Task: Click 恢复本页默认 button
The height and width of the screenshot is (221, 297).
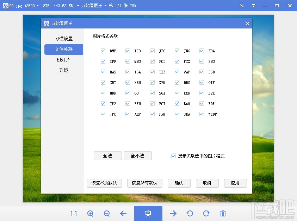Action: point(104,183)
